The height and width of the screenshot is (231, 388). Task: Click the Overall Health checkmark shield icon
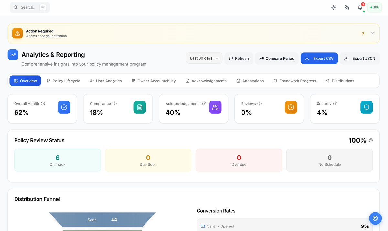64,107
